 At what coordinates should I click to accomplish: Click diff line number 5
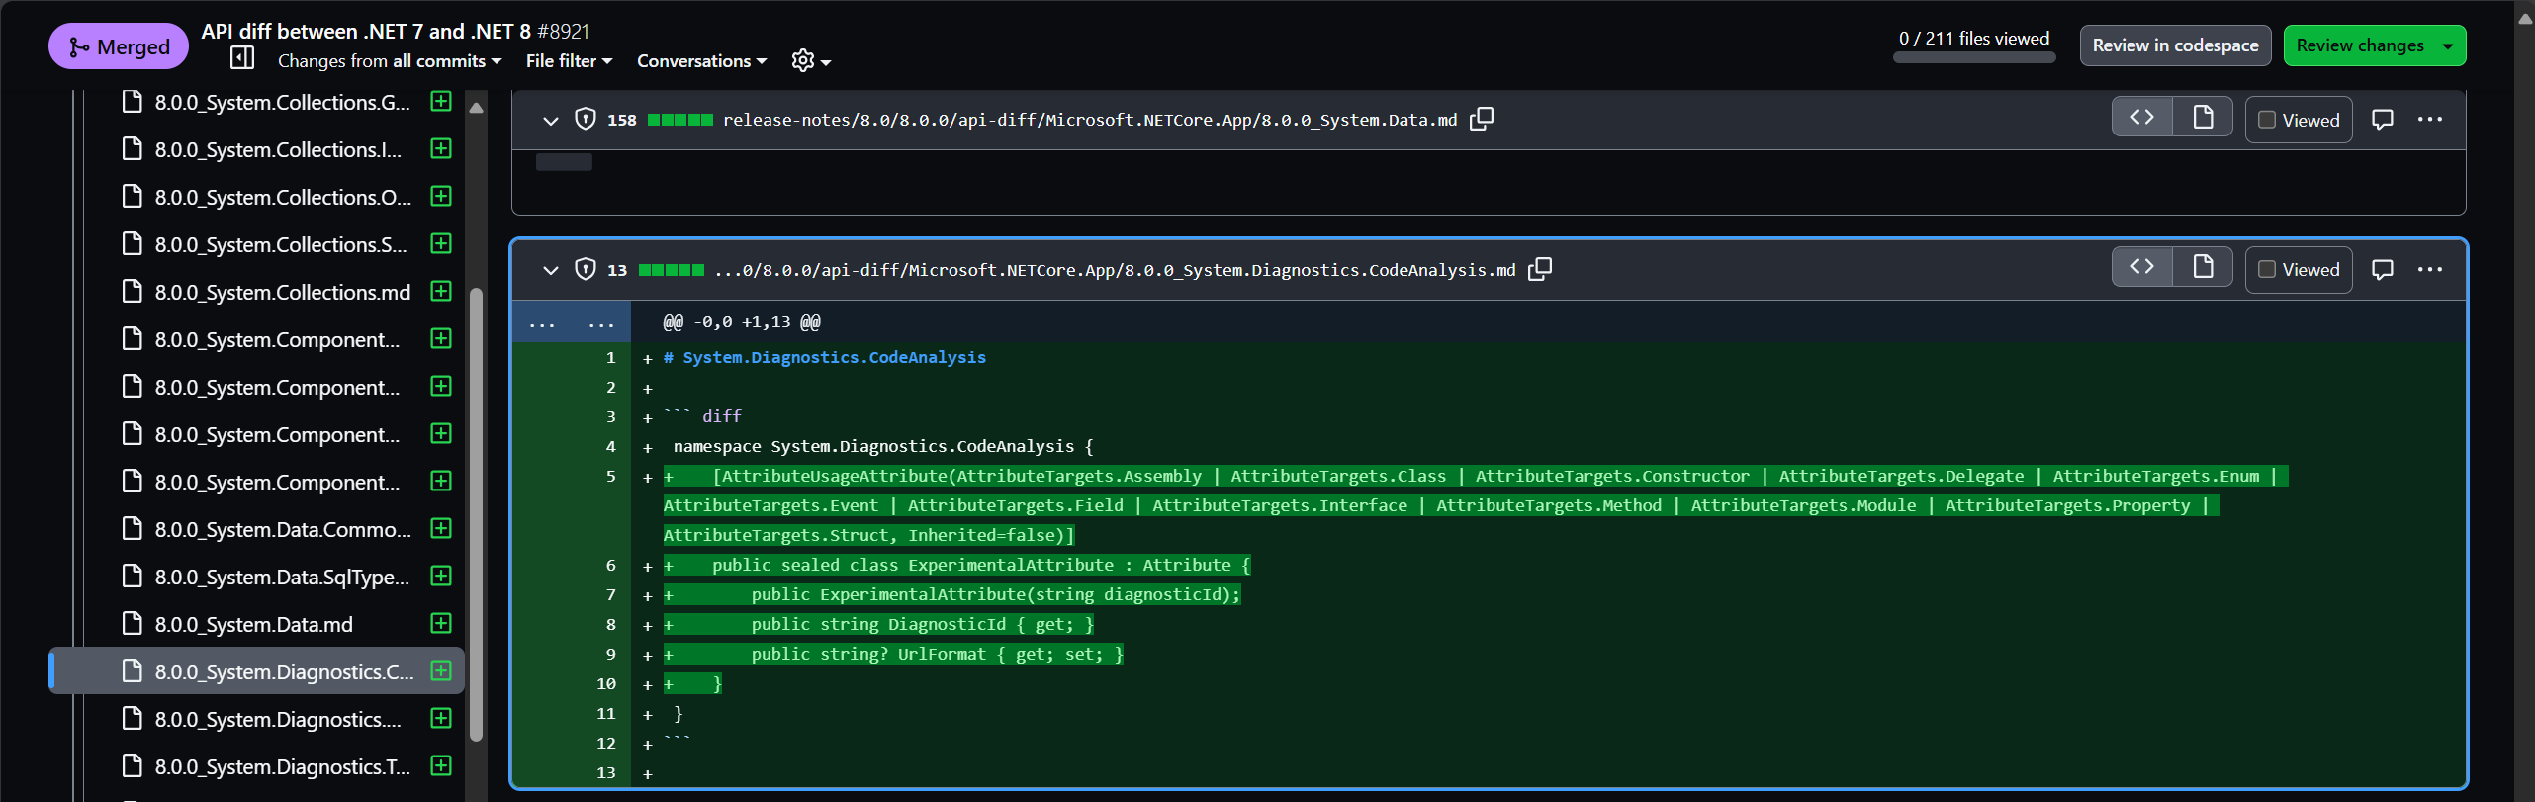[x=610, y=477]
